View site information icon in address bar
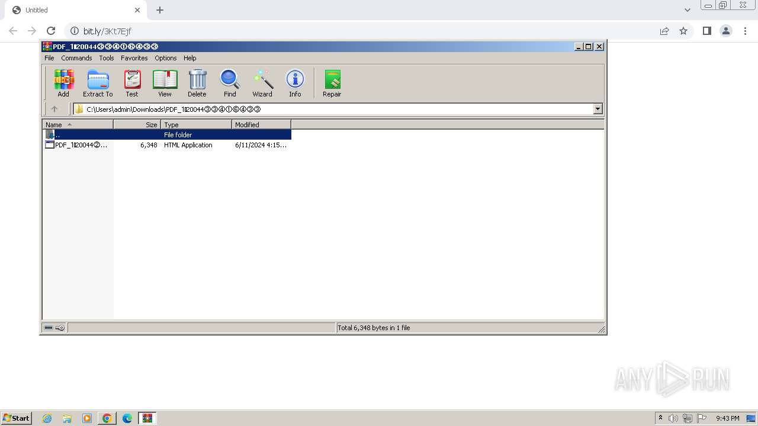Screen dimensions: 758x426 75,31
